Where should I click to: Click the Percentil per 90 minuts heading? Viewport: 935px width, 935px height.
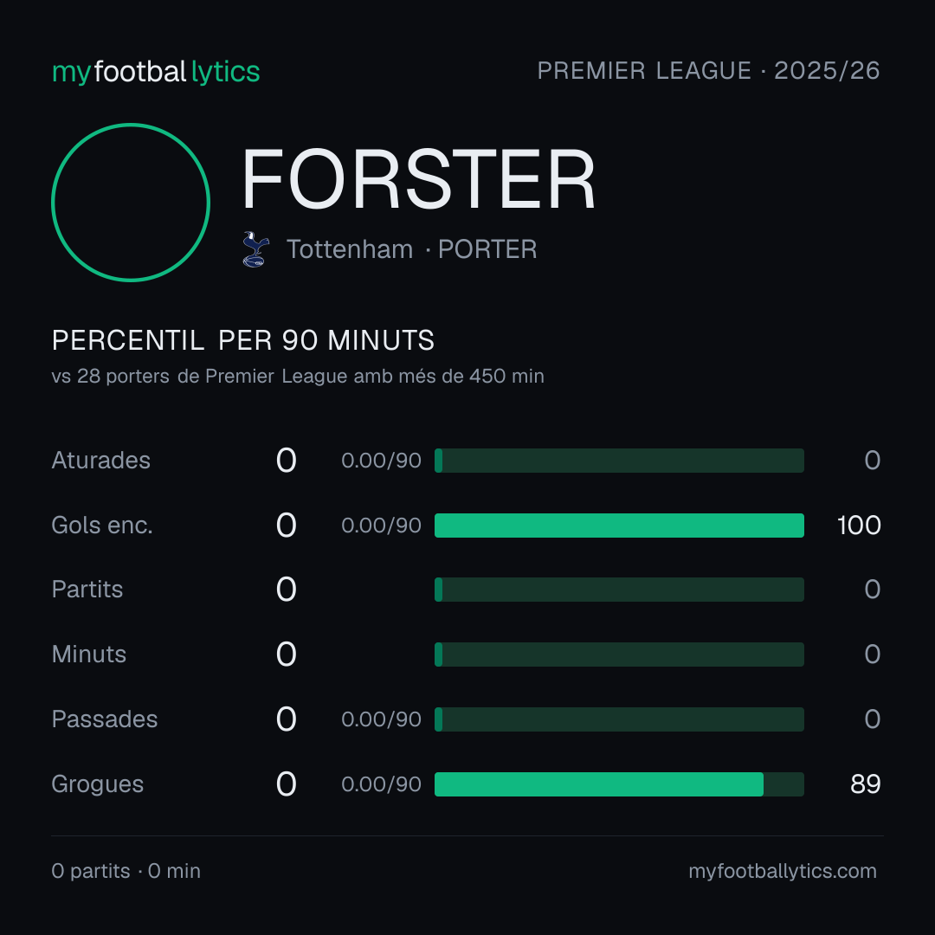point(243,340)
